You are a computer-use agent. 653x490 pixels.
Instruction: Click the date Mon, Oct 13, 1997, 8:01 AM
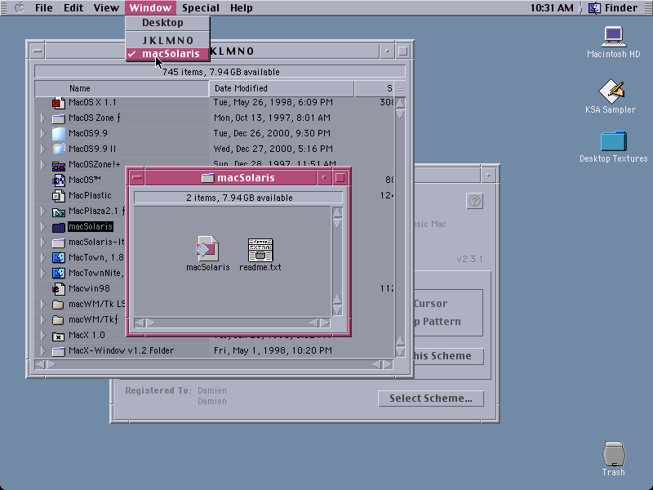[x=272, y=118]
